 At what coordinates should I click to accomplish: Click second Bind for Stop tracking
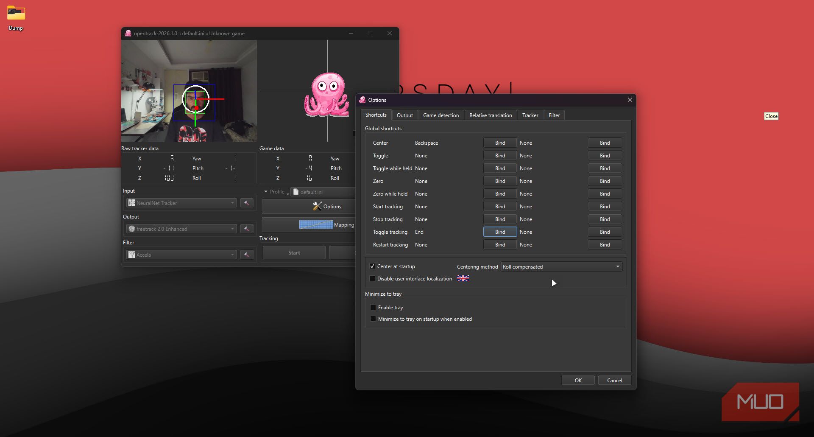[x=605, y=219]
